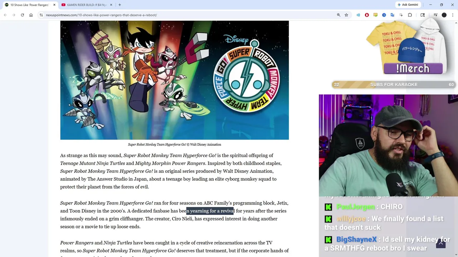Click 'Mighty Morphin Power Rangers' in the article
The width and height of the screenshot is (458, 257).
(x=170, y=163)
